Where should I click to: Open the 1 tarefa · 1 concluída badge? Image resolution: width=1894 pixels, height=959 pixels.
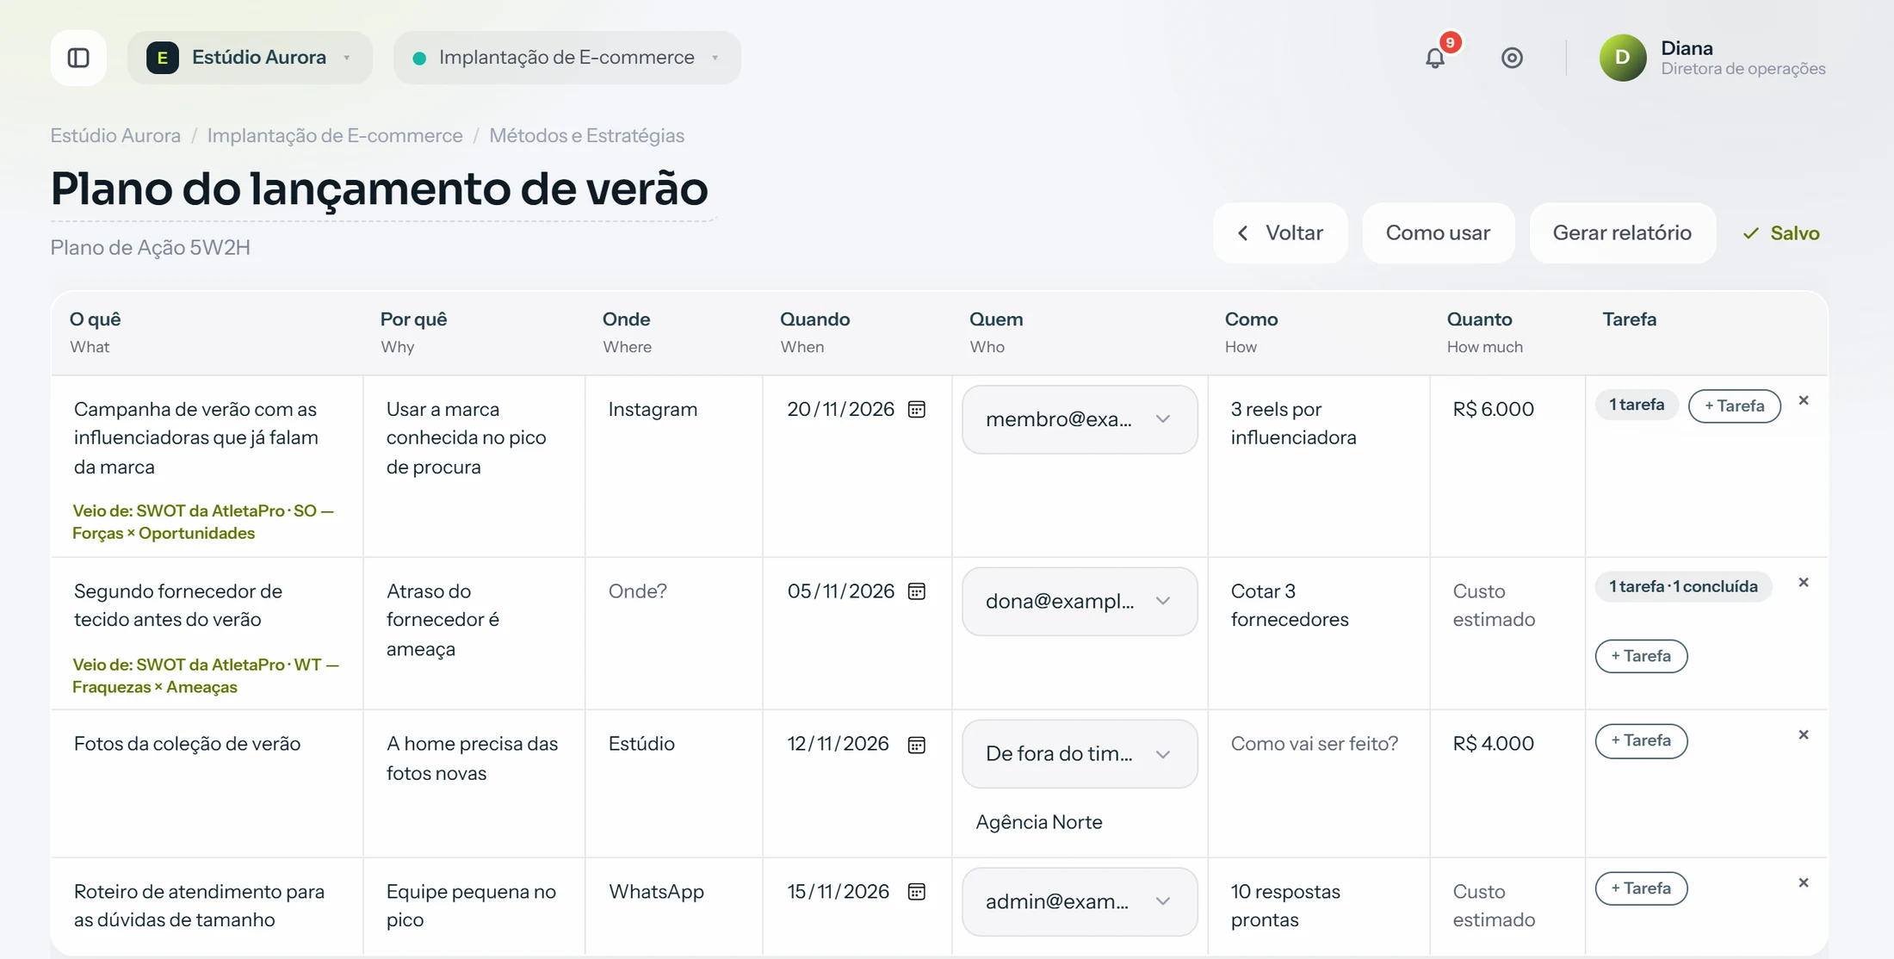point(1683,586)
